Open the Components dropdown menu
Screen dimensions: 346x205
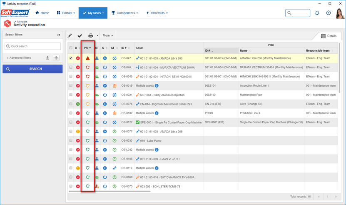tap(125, 13)
